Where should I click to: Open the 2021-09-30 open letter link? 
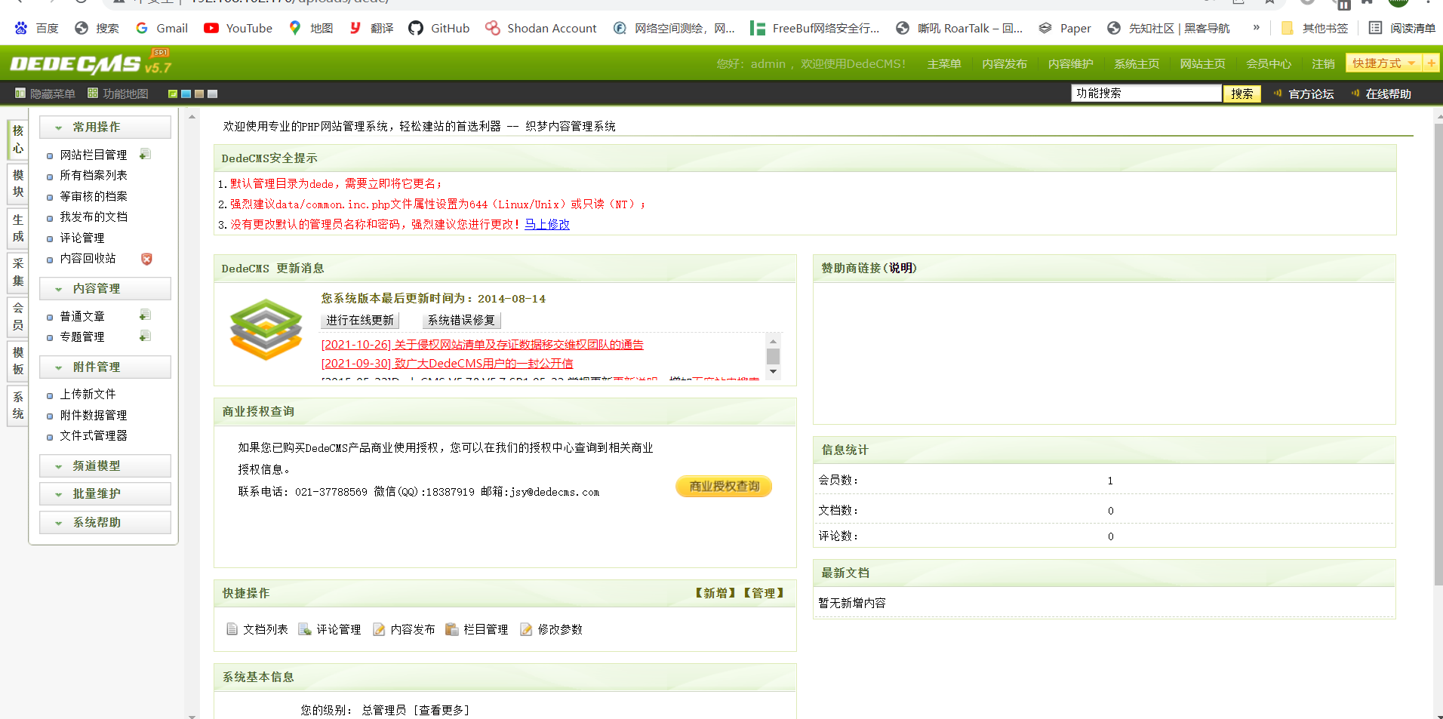coord(447,364)
